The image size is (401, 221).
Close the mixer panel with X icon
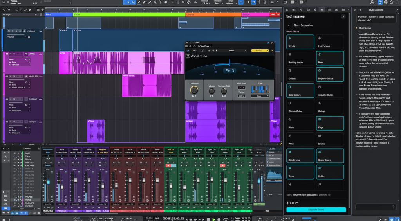[4, 149]
